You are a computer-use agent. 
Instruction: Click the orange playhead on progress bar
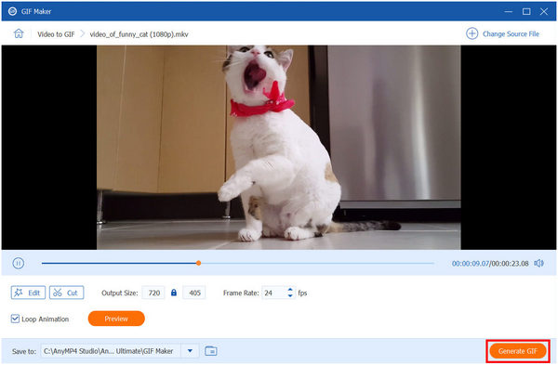tap(199, 264)
